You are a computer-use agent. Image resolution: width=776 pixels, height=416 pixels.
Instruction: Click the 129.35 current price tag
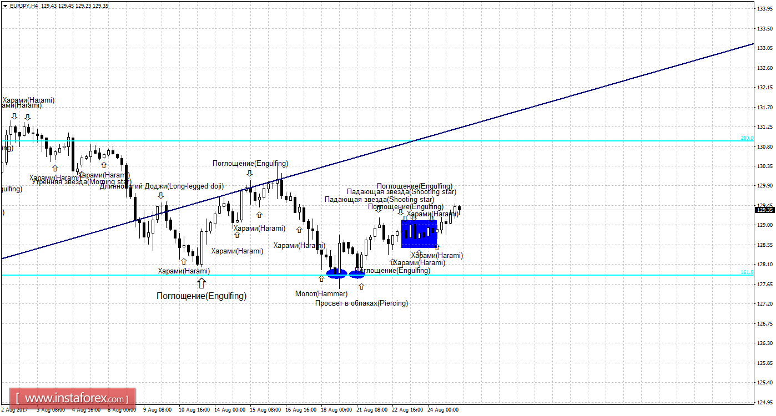pyautogui.click(x=765, y=210)
